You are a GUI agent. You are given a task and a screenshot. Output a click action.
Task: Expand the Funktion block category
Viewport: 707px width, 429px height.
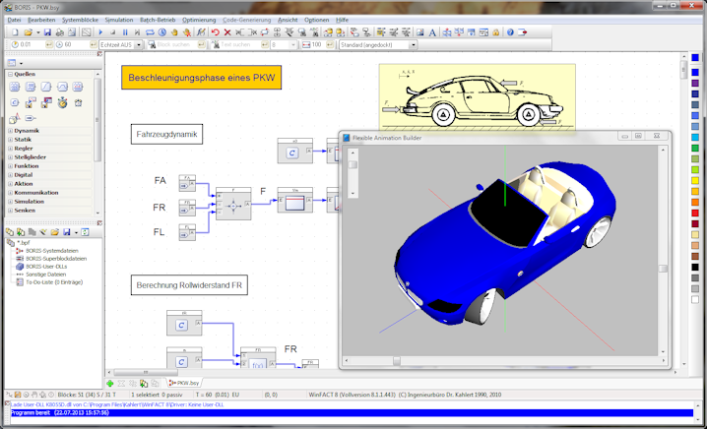pos(10,166)
